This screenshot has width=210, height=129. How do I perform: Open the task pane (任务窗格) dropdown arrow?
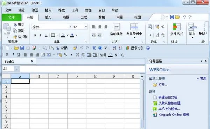[x=201, y=61]
